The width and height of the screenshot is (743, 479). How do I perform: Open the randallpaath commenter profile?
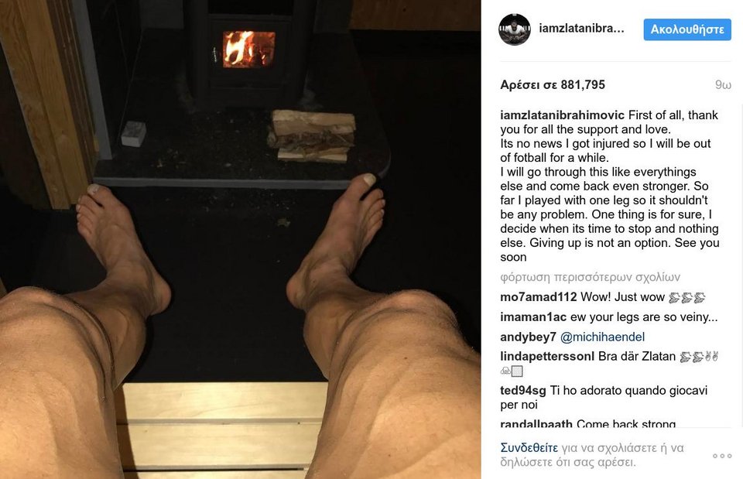click(536, 423)
